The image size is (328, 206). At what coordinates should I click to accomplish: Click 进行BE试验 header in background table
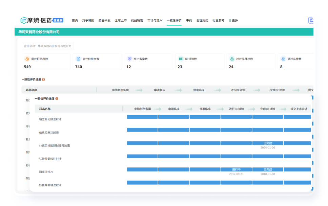tap(238, 90)
